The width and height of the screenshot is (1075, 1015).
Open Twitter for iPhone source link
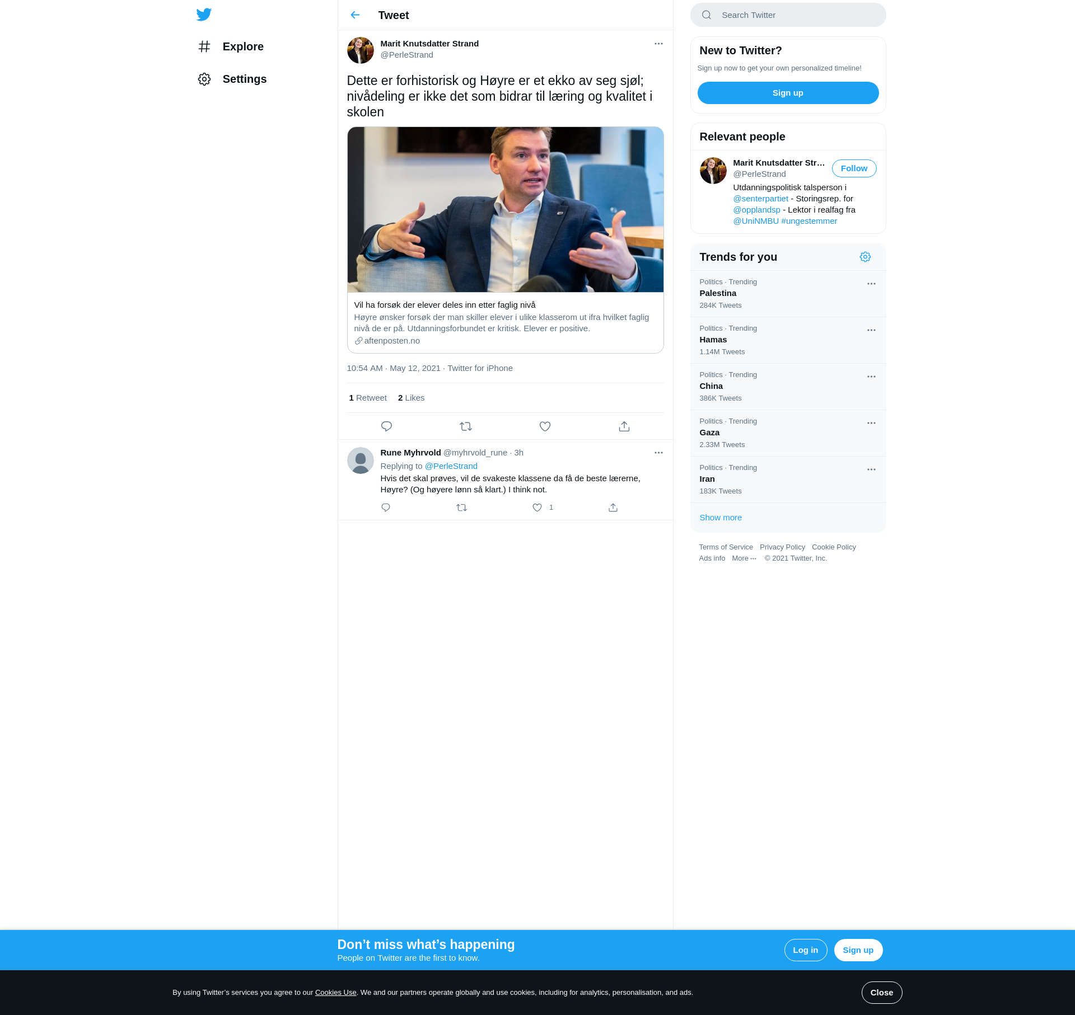(x=480, y=368)
